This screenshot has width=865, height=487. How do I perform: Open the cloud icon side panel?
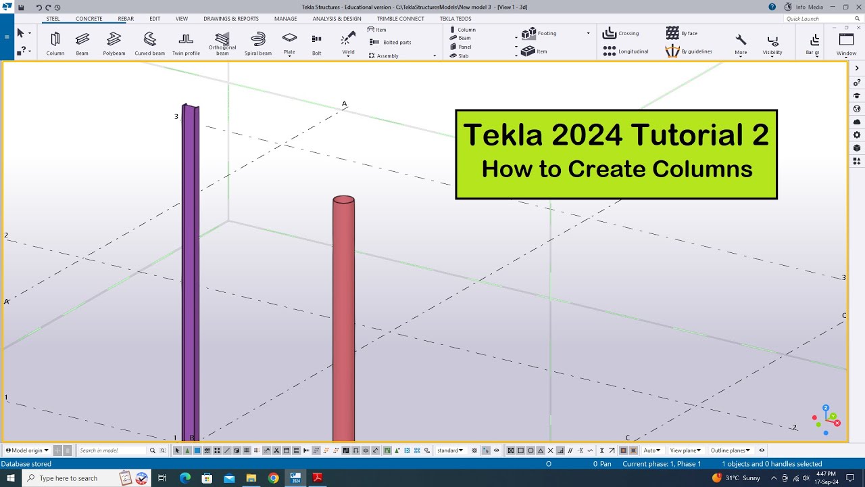(857, 122)
